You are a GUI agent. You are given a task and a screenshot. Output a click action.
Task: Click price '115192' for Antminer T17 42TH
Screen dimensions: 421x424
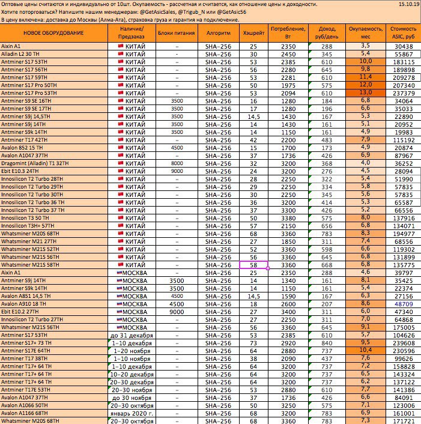click(x=404, y=140)
